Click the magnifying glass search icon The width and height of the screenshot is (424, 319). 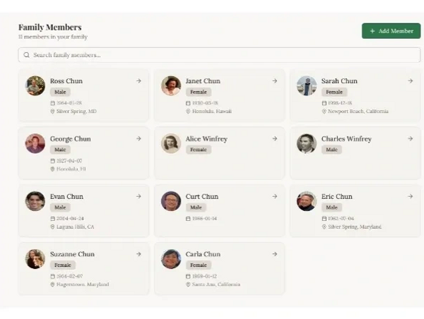(27, 55)
